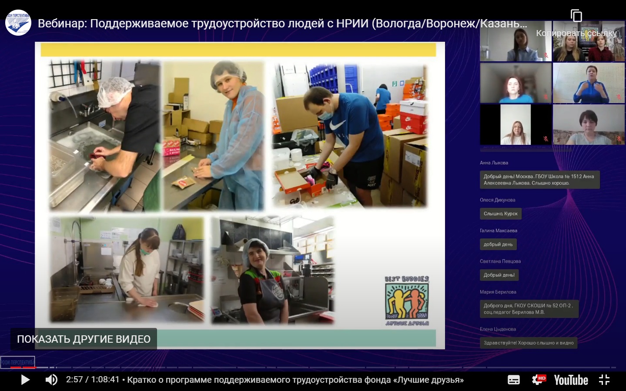
Task: Click the Best Buddies logo on slide
Action: (407, 301)
